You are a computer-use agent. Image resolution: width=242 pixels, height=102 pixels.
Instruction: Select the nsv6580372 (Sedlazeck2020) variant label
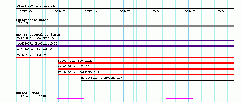38,44
